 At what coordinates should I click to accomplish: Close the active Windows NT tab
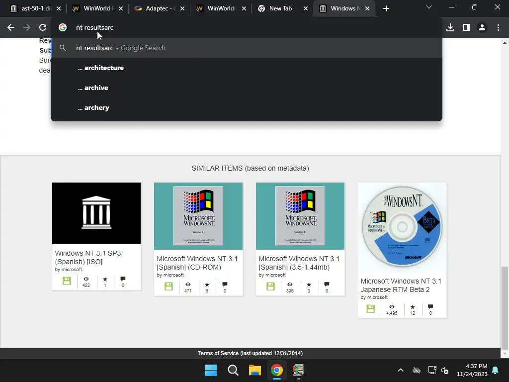(x=367, y=8)
